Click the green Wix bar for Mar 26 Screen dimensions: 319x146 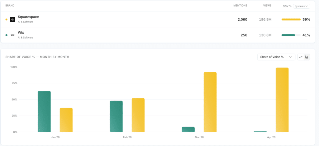tap(188, 129)
